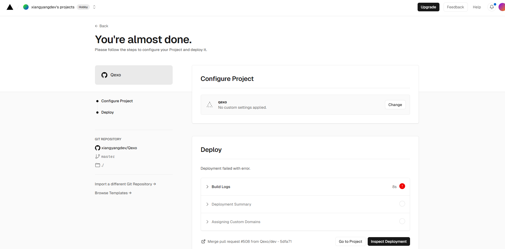
Task: Select the Qexo repository card
Action: [134, 75]
